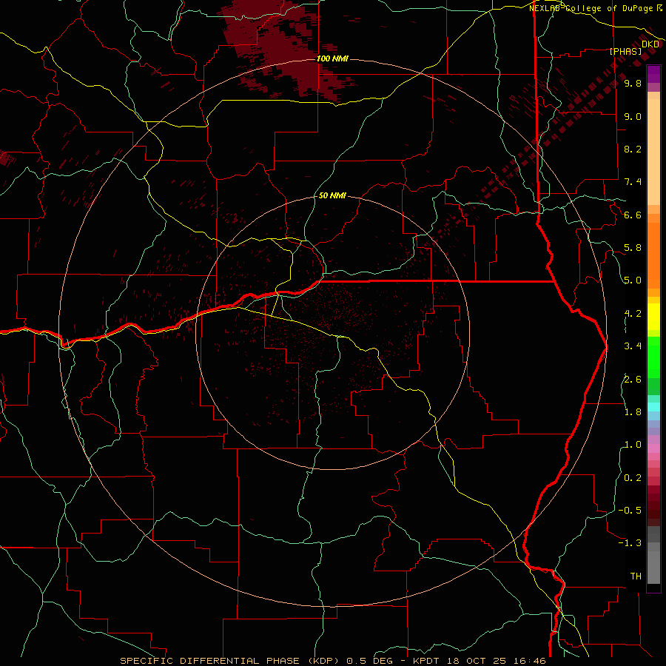This screenshot has height=666, width=666.
Task: Select the 1.0 legend value
Action: pyautogui.click(x=633, y=445)
